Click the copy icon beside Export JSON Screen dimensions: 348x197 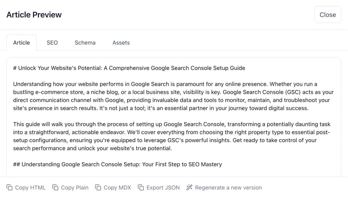tap(141, 187)
